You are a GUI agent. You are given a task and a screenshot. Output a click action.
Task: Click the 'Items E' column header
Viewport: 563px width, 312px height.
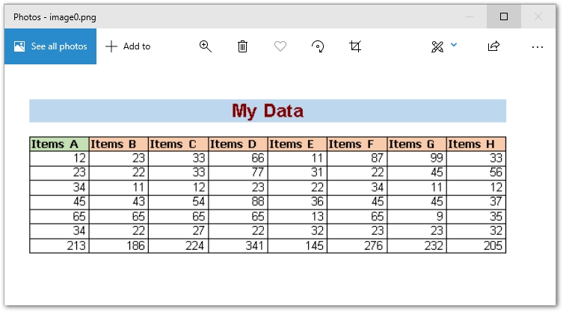[297, 144]
